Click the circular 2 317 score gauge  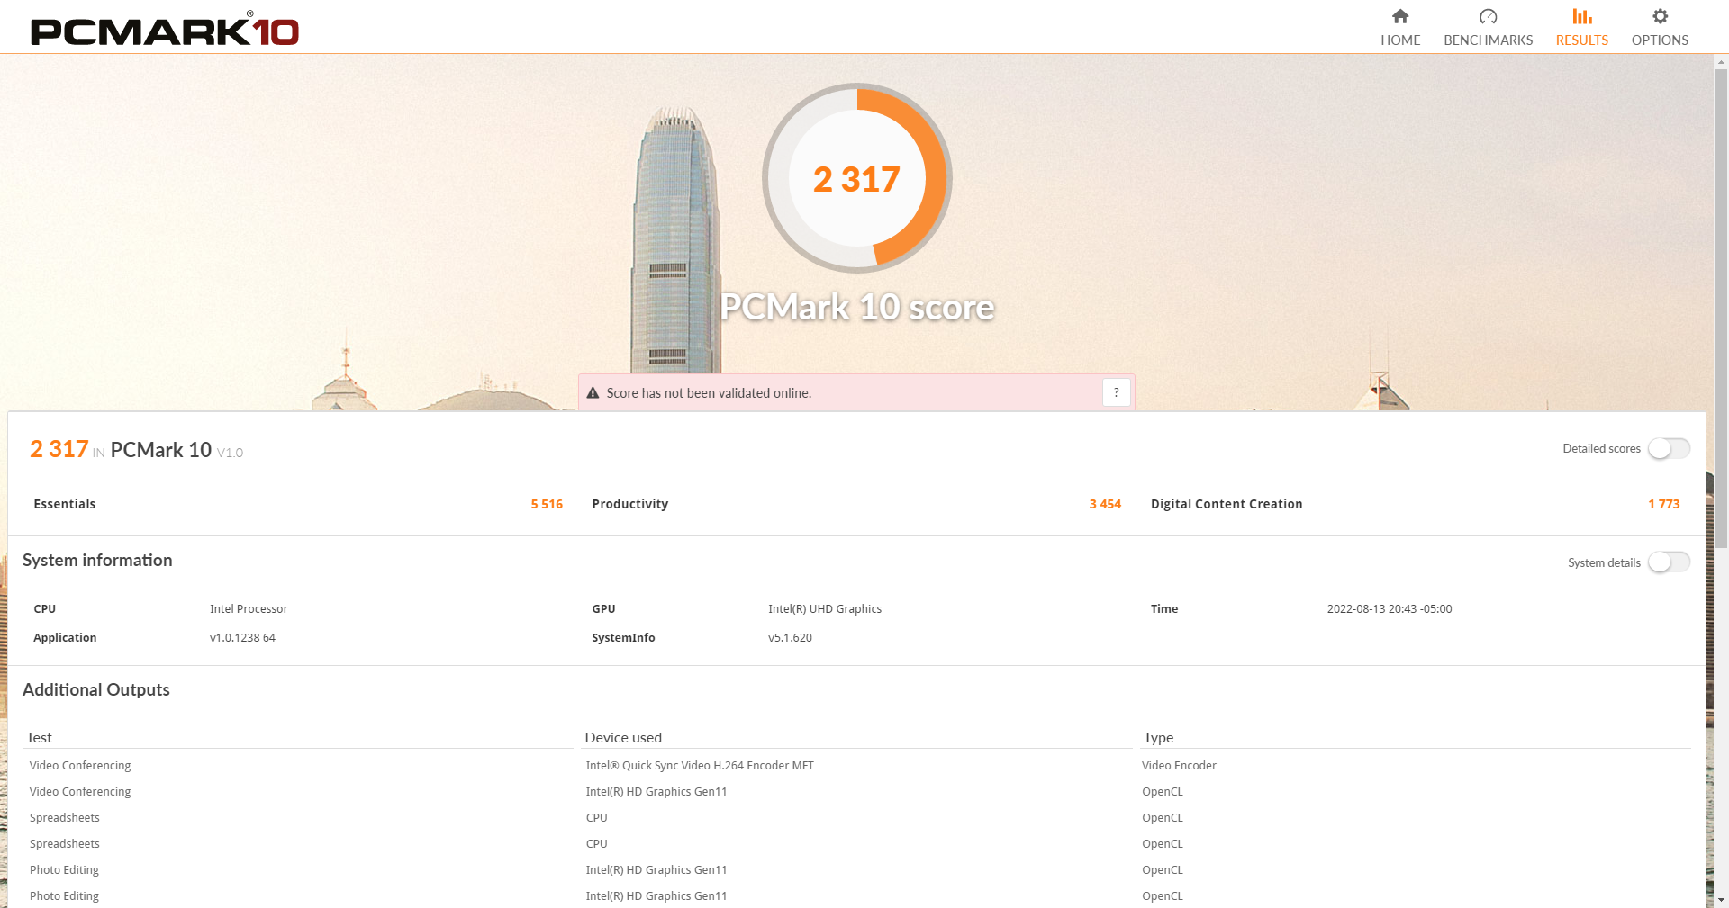pos(857,178)
